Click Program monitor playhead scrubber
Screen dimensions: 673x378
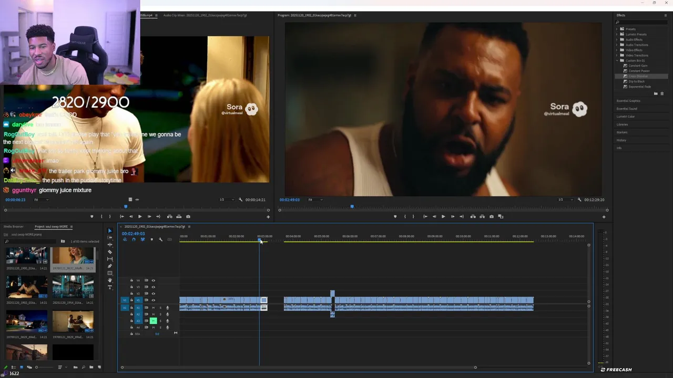click(352, 207)
